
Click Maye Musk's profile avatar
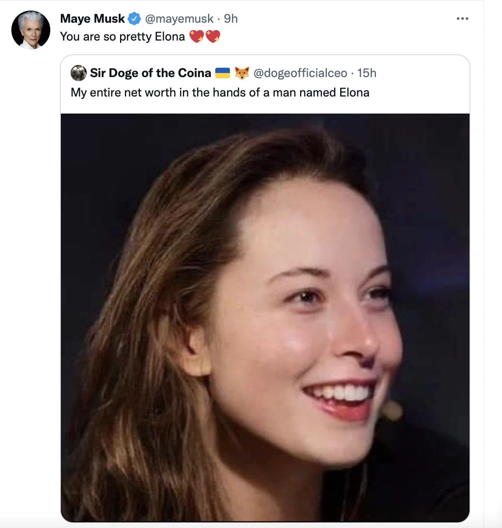pos(31,30)
